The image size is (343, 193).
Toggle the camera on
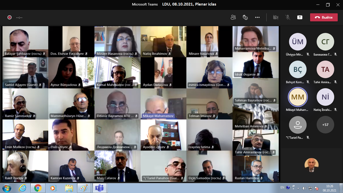[276, 17]
